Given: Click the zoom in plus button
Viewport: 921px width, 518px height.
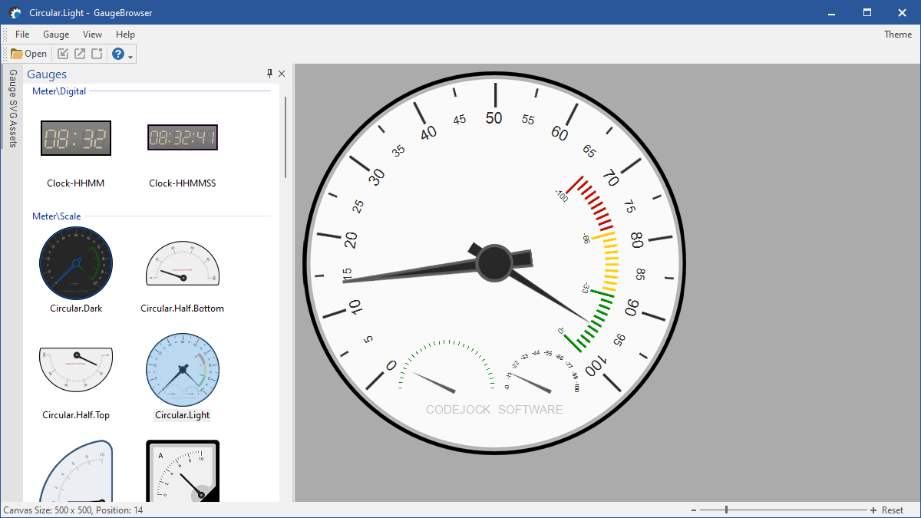Looking at the screenshot, I should [x=873, y=510].
